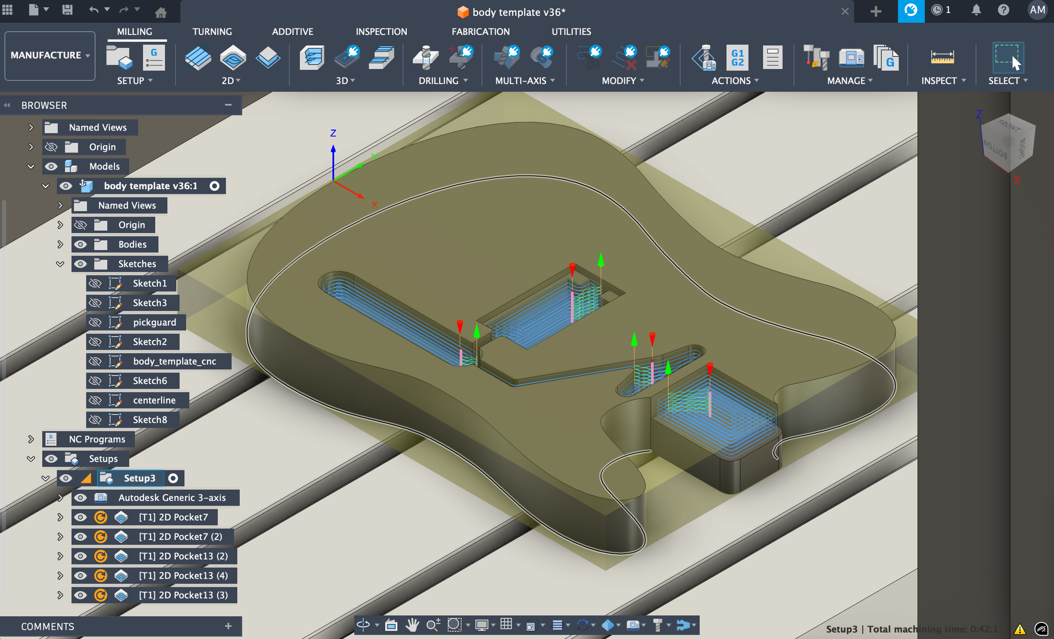Toggle visibility of 2D Pocket13 (4)

click(80, 576)
